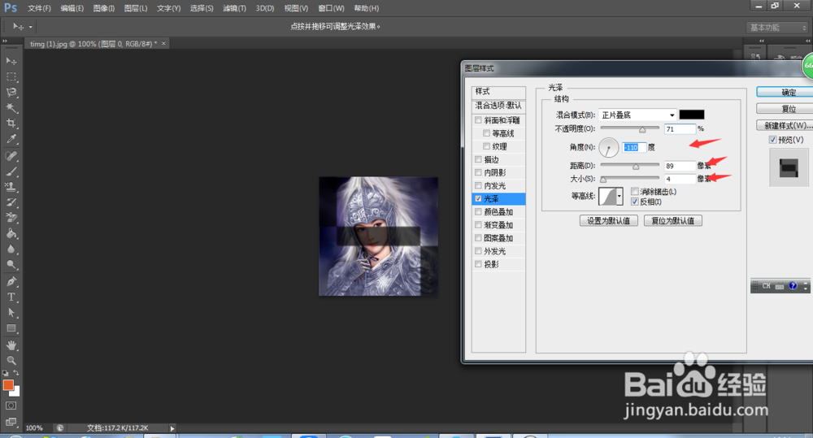Open the 窗口(W) menu
The image size is (813, 438).
332,8
